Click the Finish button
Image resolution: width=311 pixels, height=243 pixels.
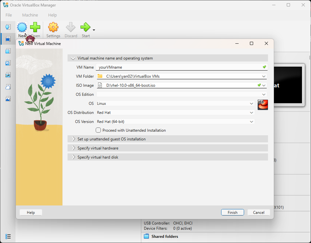(x=232, y=212)
